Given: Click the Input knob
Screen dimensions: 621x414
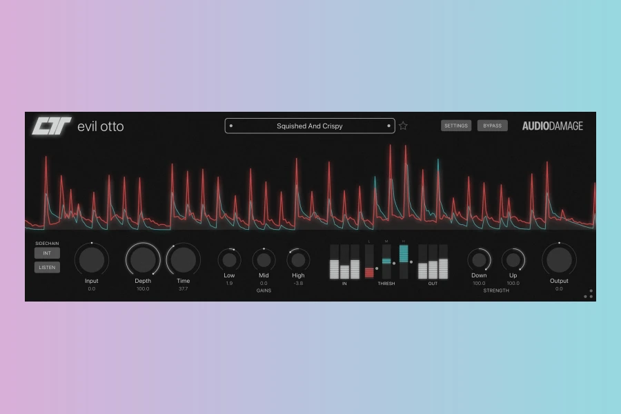Looking at the screenshot, I should point(92,259).
